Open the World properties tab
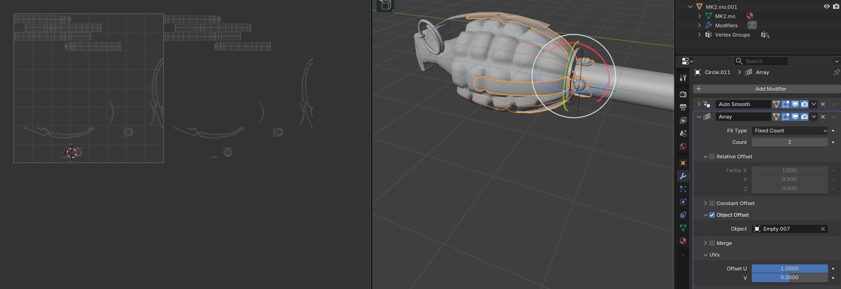841x289 pixels. coord(683,146)
